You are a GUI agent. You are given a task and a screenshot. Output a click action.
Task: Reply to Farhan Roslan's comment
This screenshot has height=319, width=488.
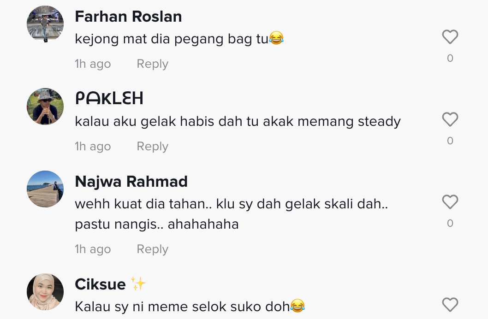coord(153,64)
